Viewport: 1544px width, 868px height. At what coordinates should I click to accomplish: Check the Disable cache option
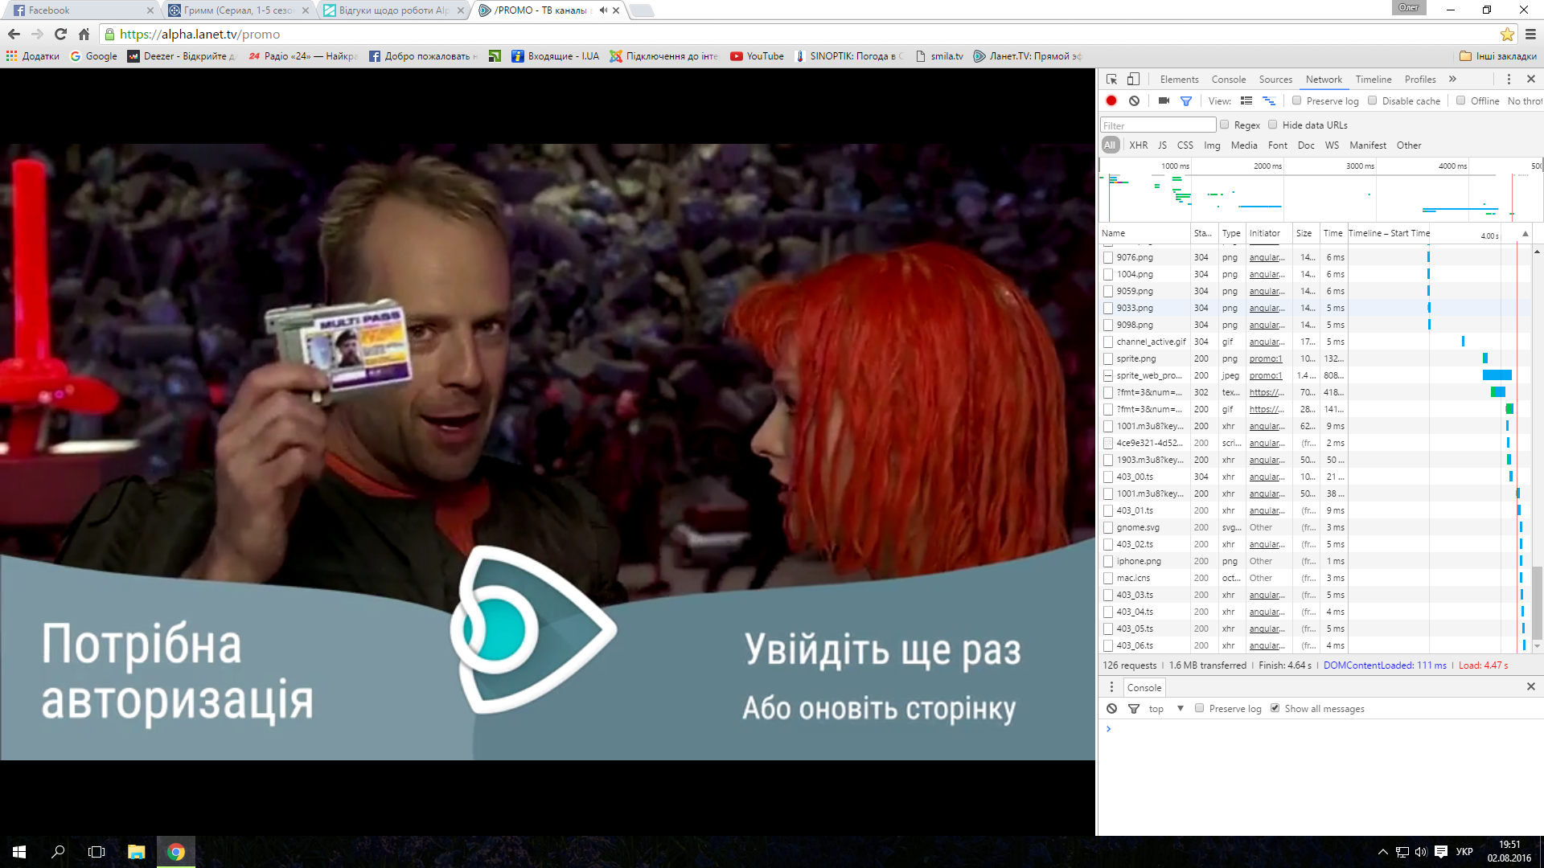coord(1373,100)
